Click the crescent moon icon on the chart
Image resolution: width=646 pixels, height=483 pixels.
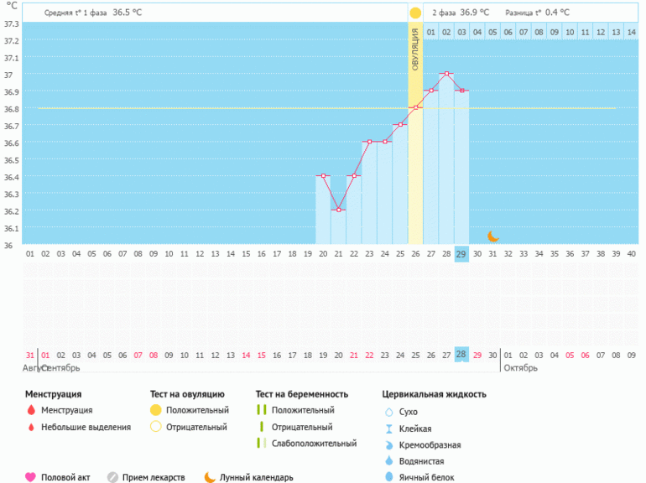pyautogui.click(x=493, y=236)
